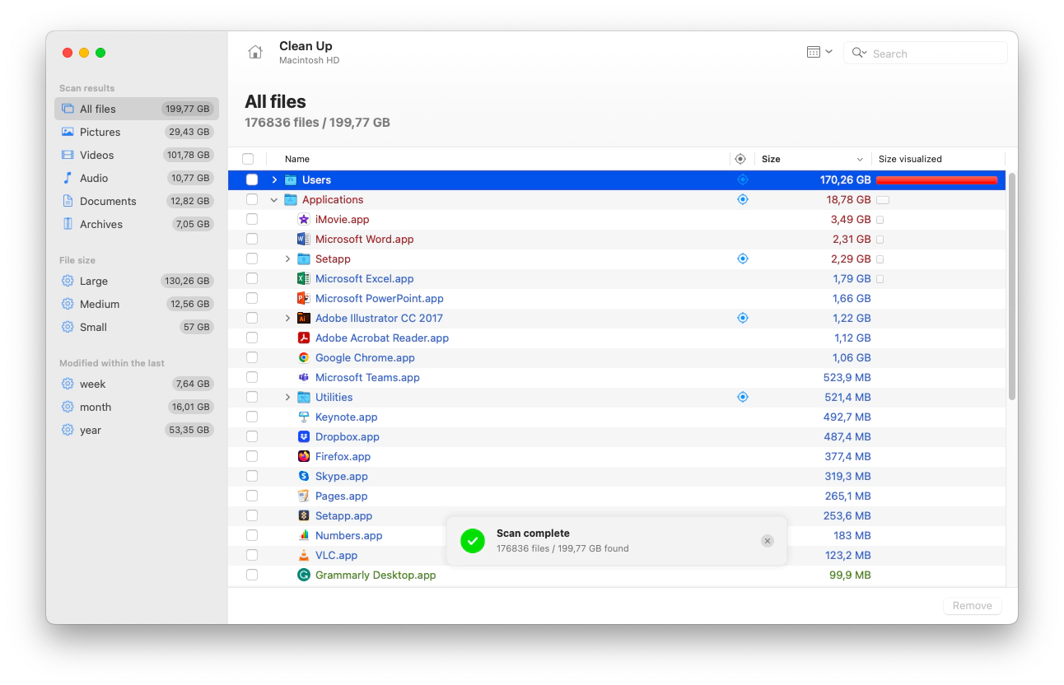This screenshot has width=1064, height=685.
Task: Click the Microsoft Word.app icon
Action: click(303, 239)
